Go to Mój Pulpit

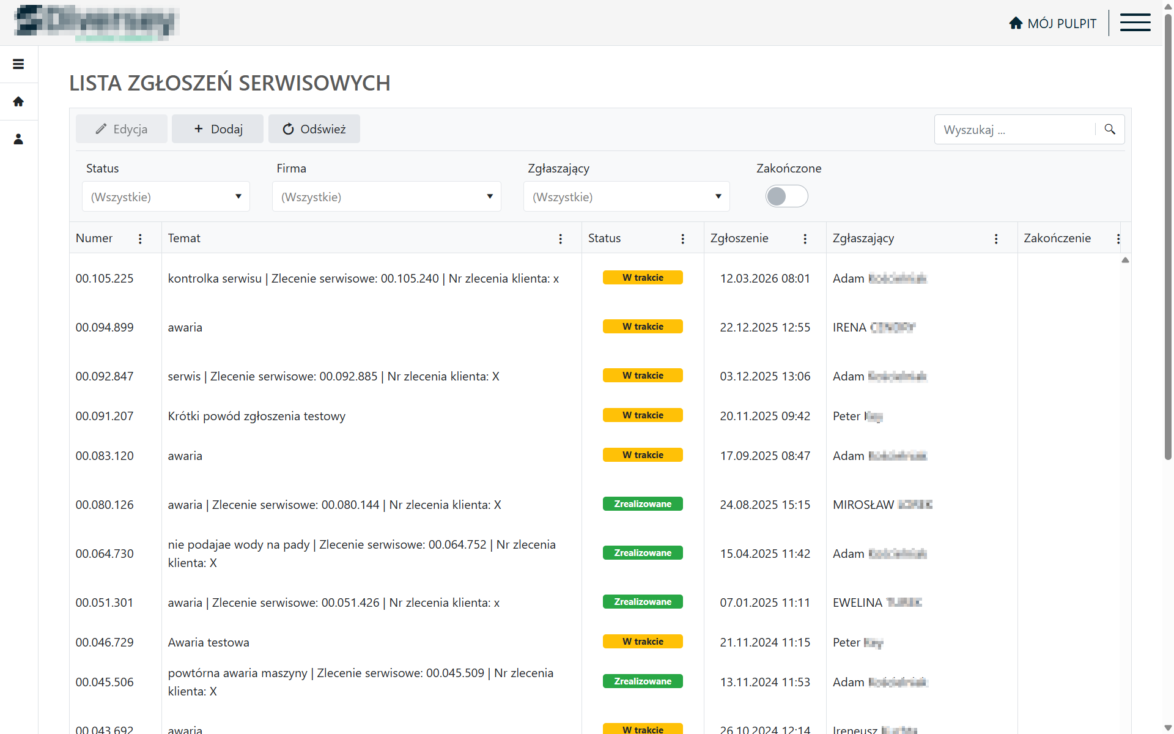[1053, 23]
